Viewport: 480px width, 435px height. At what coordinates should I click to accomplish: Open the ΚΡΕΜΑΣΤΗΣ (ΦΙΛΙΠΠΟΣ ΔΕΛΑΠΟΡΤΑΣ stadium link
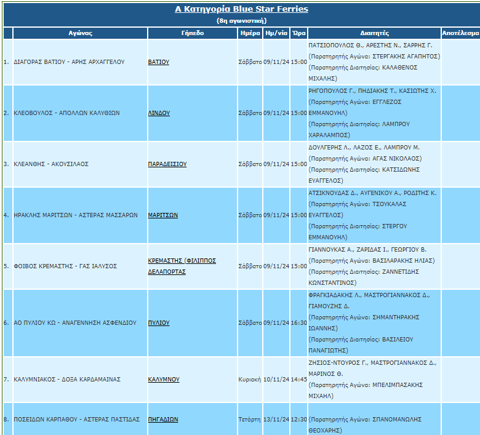click(182, 266)
